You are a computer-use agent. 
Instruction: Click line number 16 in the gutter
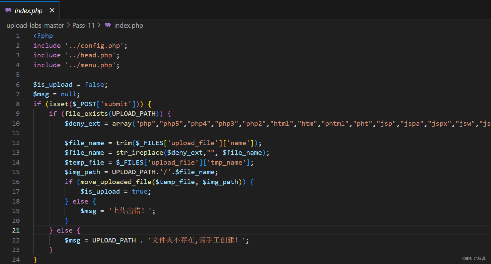16,182
